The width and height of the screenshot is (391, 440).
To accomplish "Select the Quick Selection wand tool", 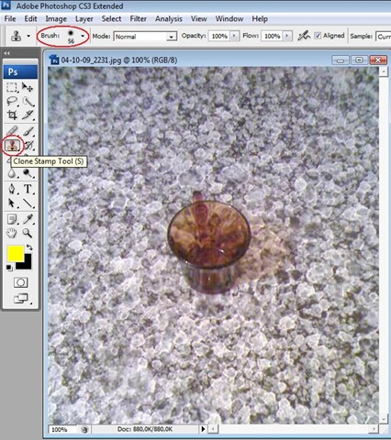I will tap(28, 101).
